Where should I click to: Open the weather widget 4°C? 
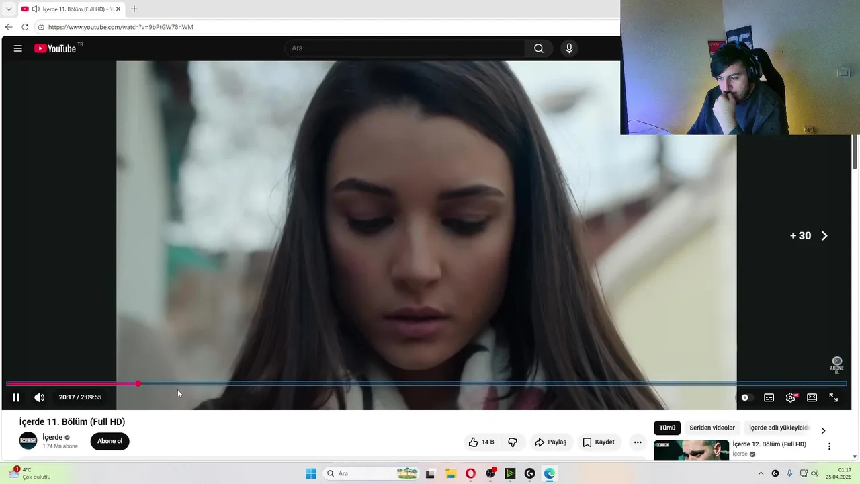pos(29,473)
